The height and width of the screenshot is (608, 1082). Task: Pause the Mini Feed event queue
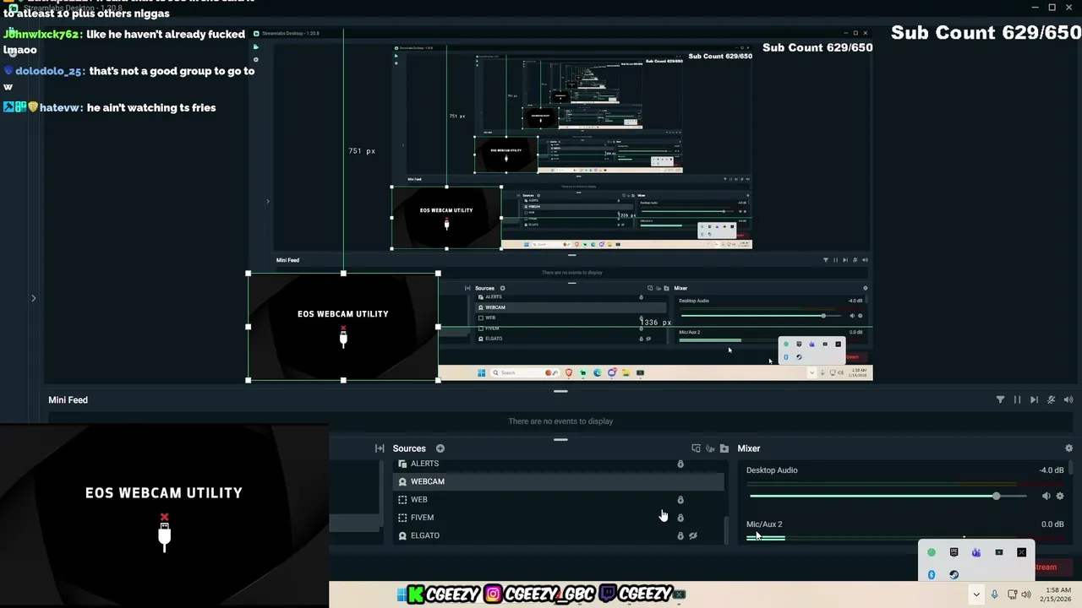[1017, 400]
